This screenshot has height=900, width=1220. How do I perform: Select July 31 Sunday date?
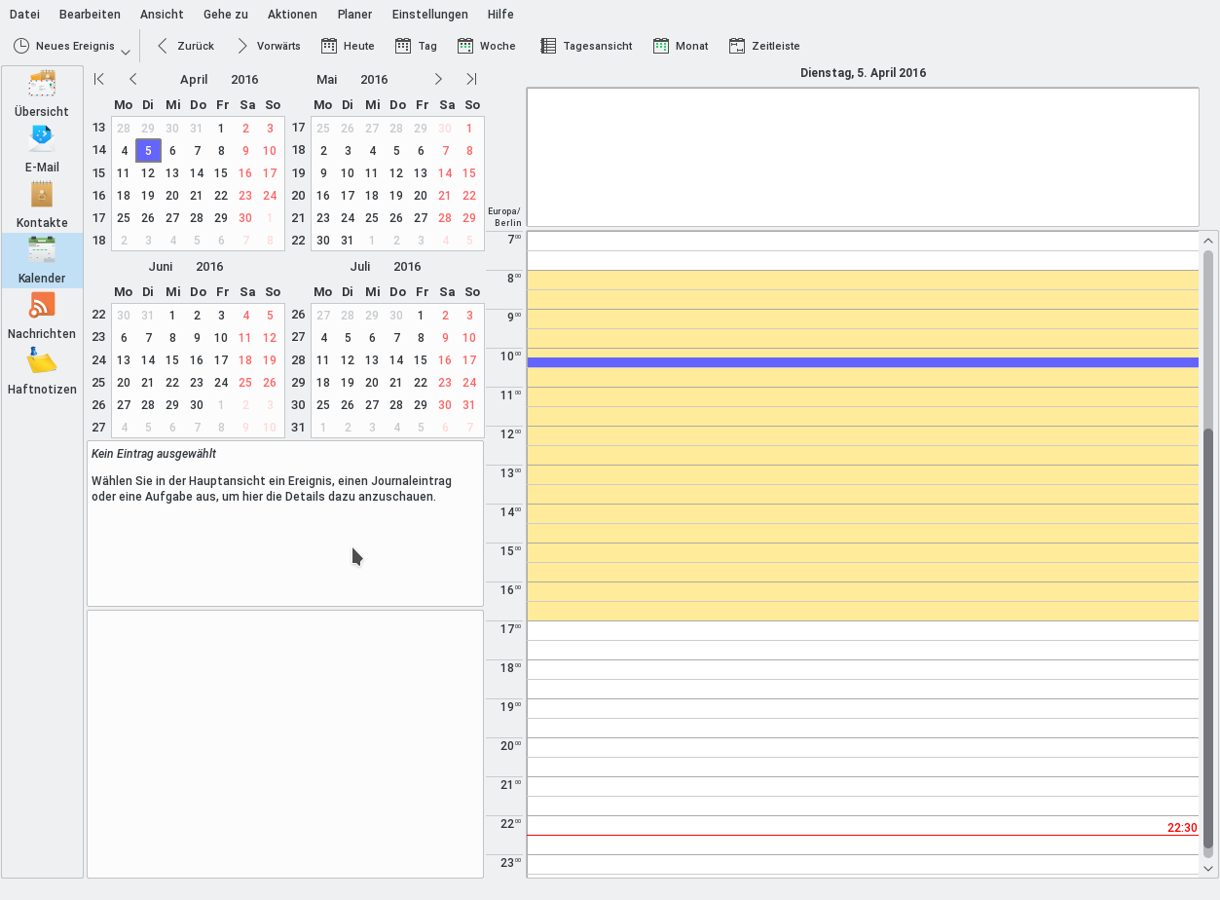tap(469, 405)
